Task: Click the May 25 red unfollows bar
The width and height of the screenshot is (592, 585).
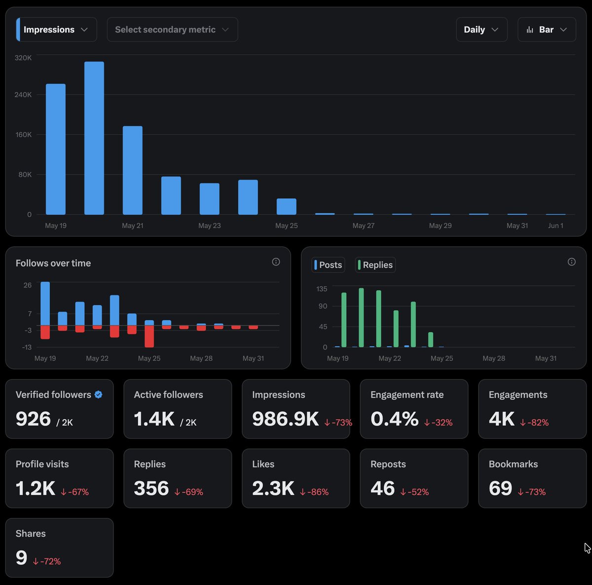Action: click(x=149, y=336)
